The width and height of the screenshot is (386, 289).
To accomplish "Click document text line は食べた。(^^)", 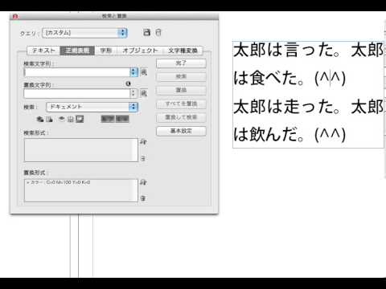I will (x=289, y=78).
